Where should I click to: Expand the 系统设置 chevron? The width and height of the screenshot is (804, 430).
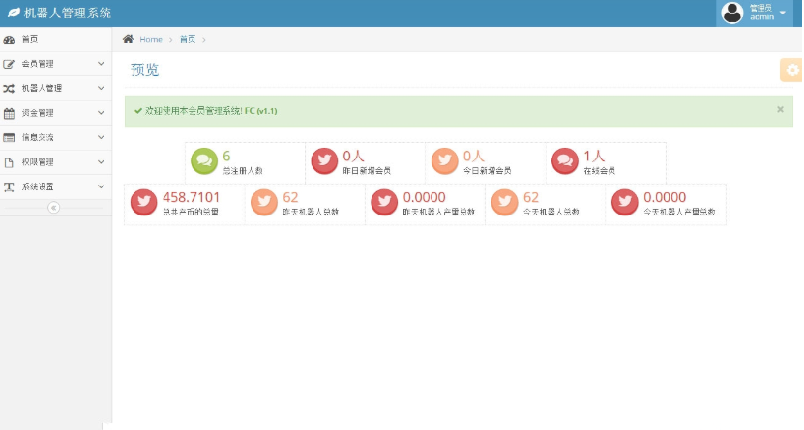[101, 186]
